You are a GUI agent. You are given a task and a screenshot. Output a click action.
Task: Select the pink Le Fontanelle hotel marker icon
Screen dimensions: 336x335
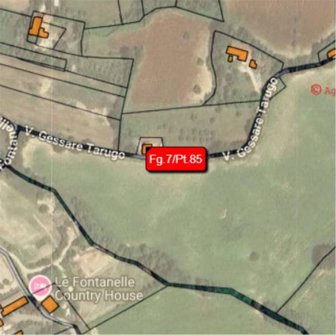click(x=40, y=286)
